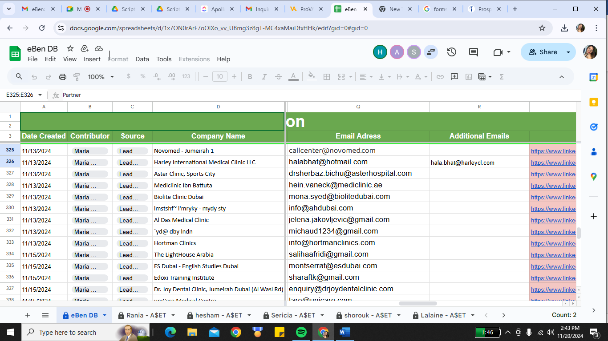Switch to the Sericia - A$ET sheet tab
This screenshot has width=608, height=341.
coord(293,315)
